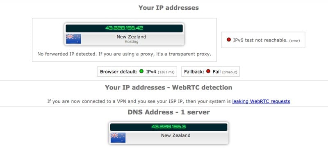Click the WebRTC detection section heading
The image size is (328, 148).
[169, 88]
